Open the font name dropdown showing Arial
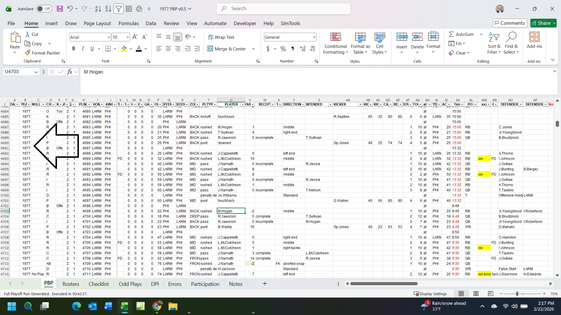 (x=109, y=37)
